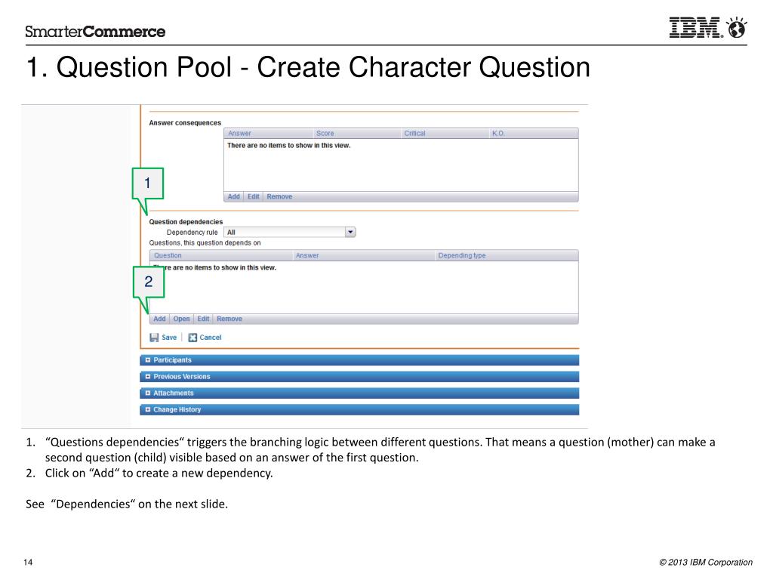Screen dimensions: 773x580
Task: Click the Previous Versions section title
Action: pos(181,376)
